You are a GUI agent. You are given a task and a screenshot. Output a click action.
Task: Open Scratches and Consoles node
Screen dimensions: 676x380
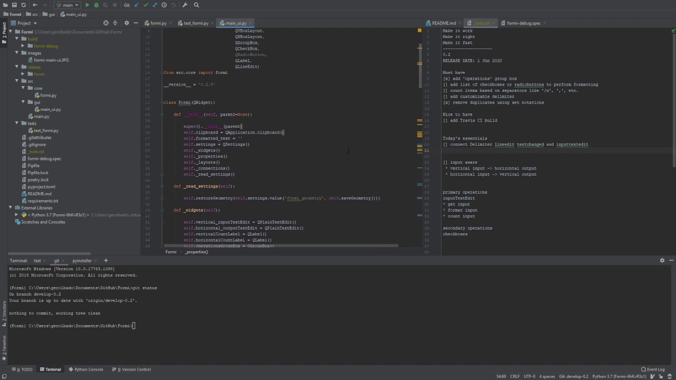tap(43, 222)
